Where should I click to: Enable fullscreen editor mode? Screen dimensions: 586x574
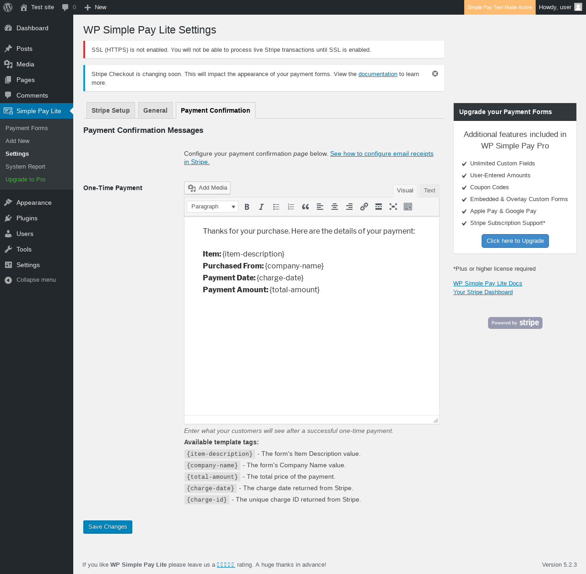click(x=393, y=207)
